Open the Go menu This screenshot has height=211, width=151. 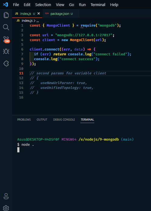72,5
